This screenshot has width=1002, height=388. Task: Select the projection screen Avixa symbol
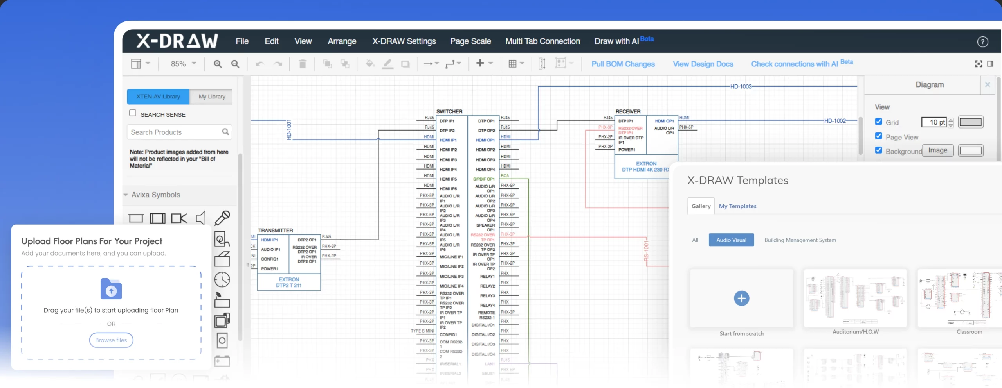click(x=157, y=218)
